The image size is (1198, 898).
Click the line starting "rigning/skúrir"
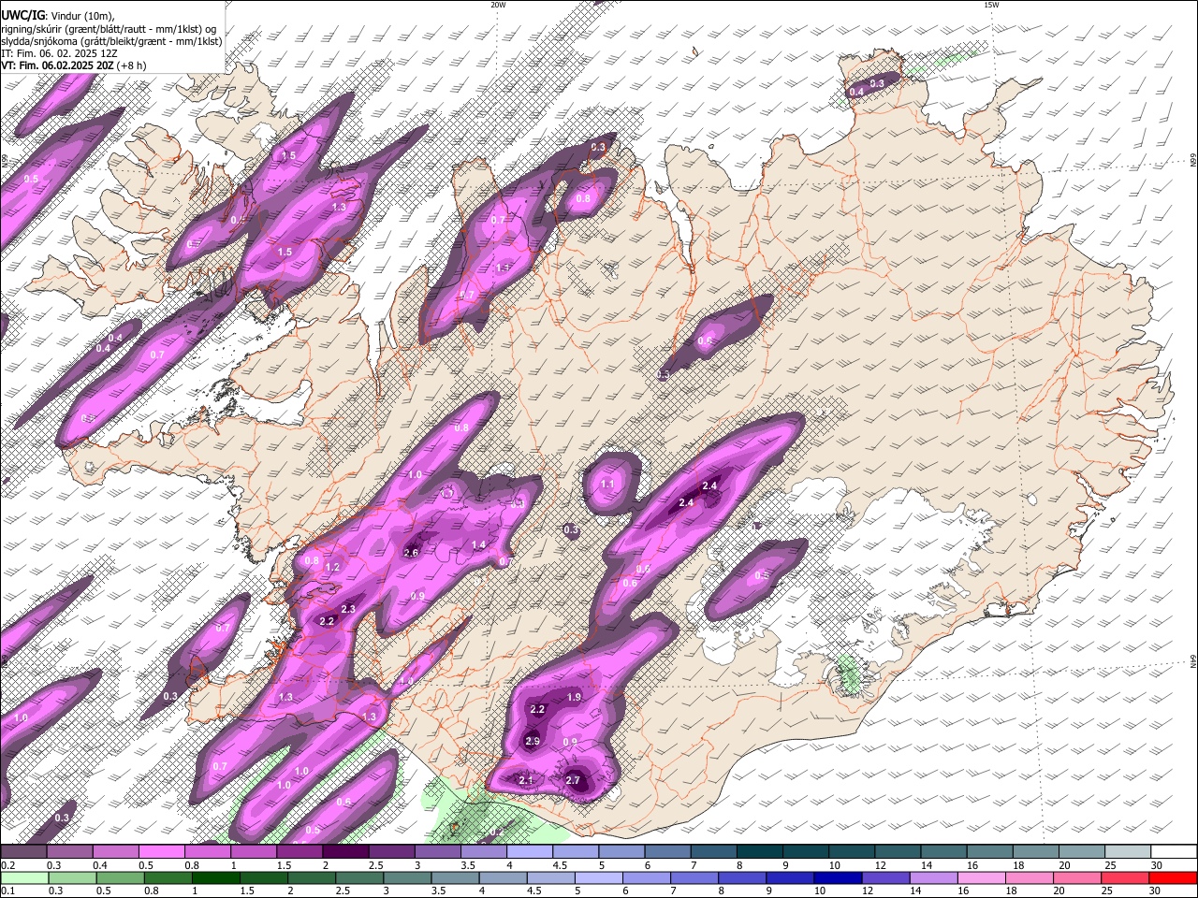[109, 29]
